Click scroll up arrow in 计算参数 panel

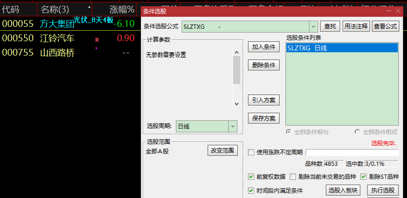point(236,52)
